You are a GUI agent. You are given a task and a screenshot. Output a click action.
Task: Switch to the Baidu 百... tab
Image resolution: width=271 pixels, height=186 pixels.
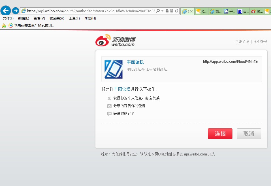point(243,11)
